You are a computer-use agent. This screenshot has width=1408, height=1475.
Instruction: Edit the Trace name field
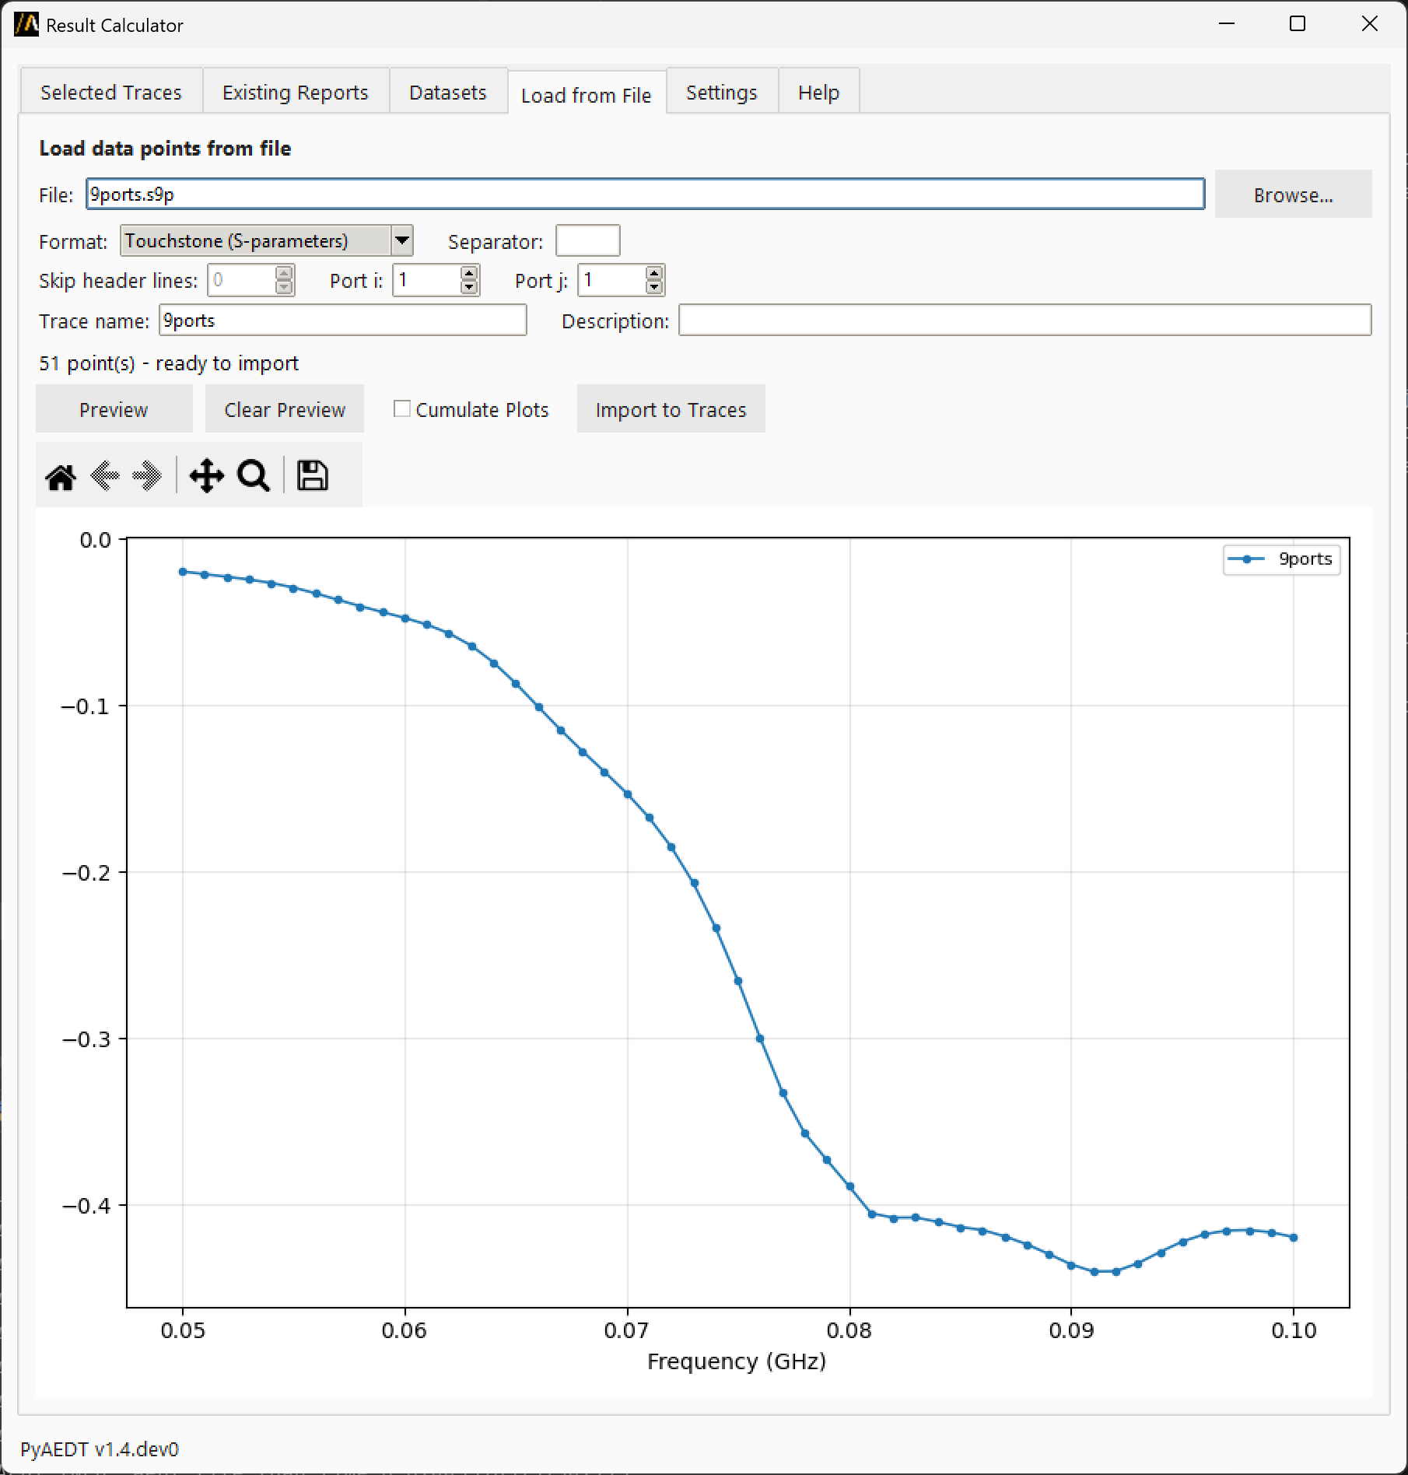tap(343, 321)
